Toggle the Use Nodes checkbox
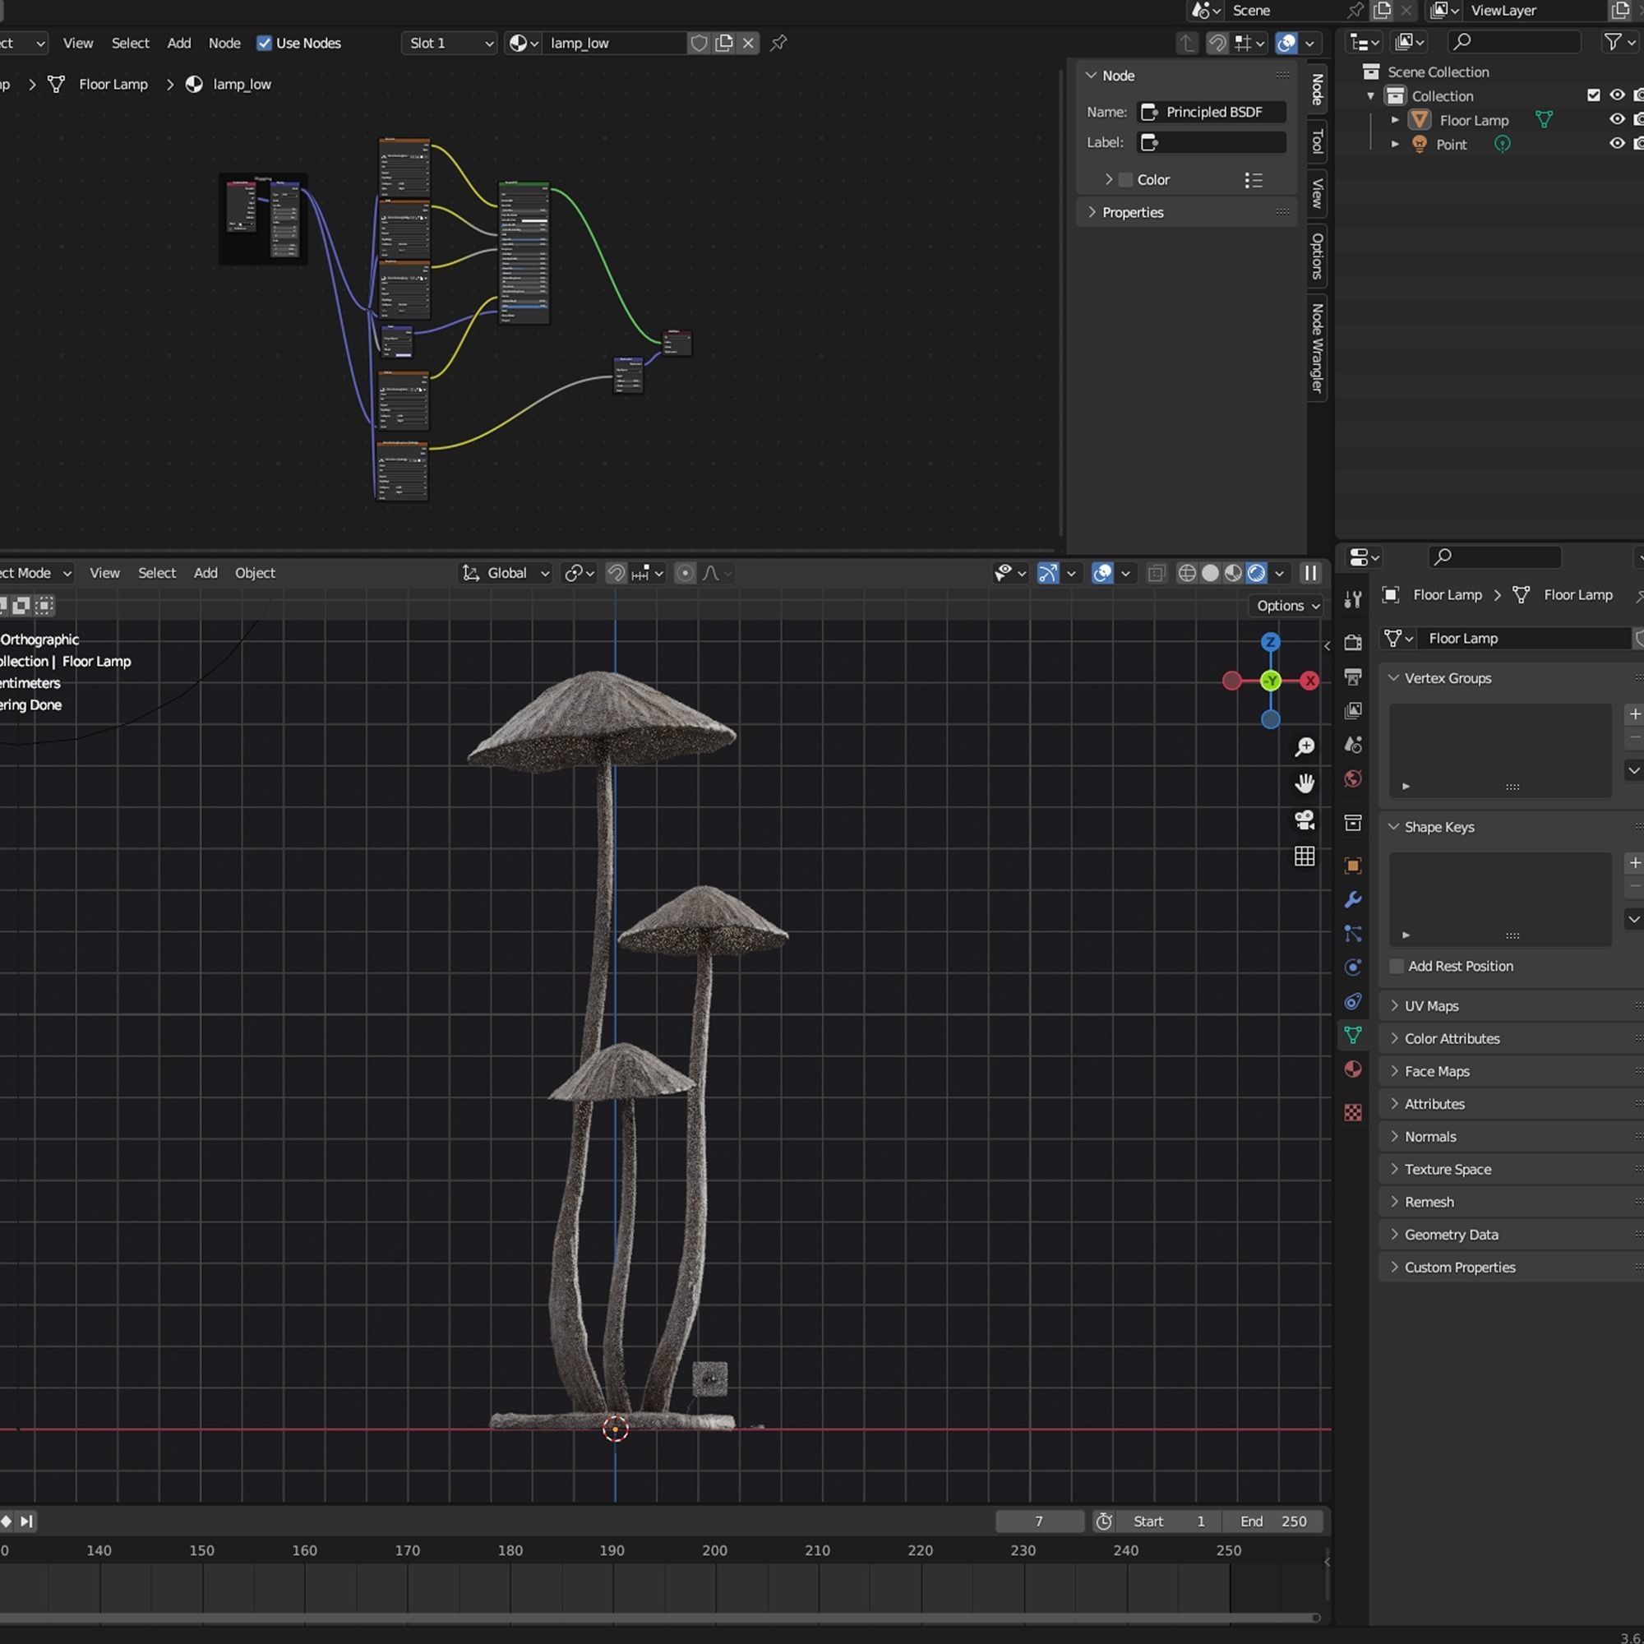This screenshot has width=1644, height=1644. click(x=264, y=43)
